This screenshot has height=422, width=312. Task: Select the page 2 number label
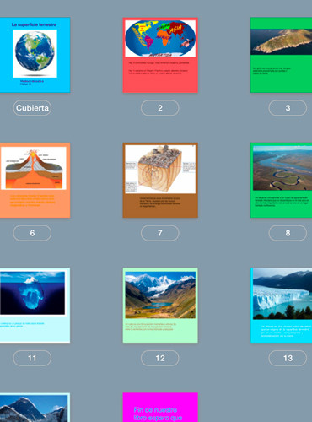pos(160,108)
